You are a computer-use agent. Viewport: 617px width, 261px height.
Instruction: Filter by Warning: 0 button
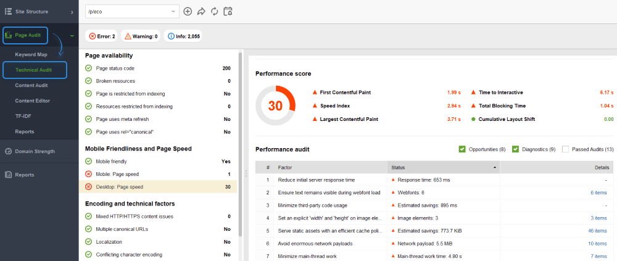point(141,36)
